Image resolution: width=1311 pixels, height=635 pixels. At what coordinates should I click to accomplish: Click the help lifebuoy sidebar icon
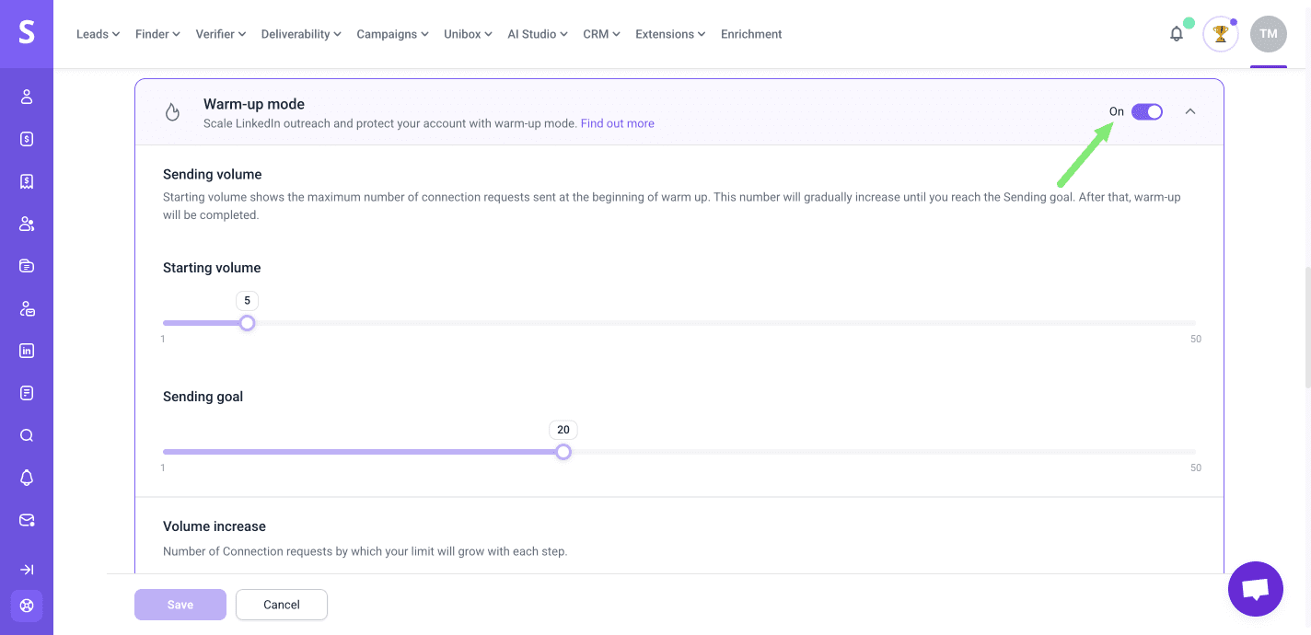pos(27,606)
